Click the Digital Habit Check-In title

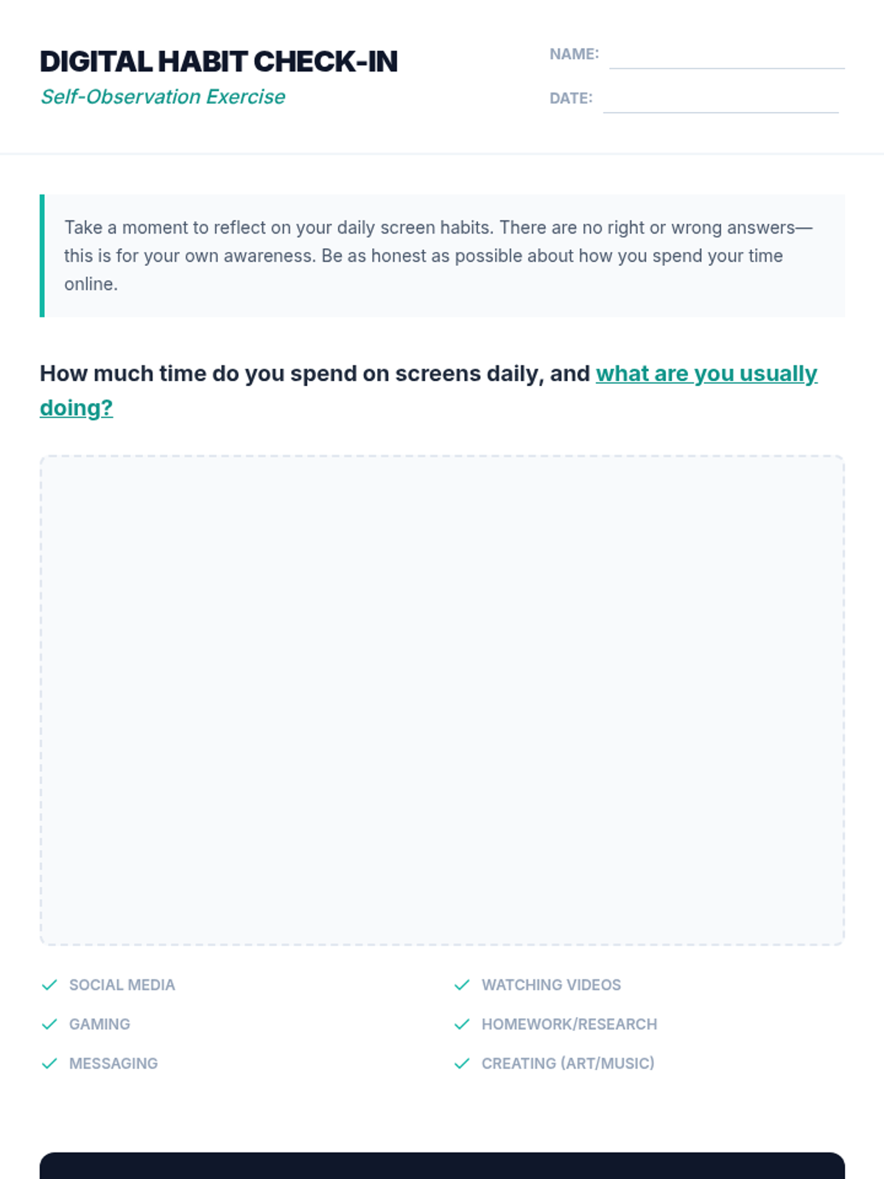[x=219, y=62]
